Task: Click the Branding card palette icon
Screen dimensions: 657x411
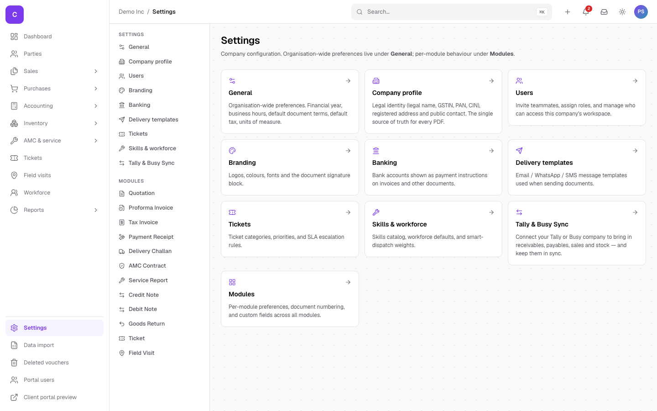Action: point(232,151)
